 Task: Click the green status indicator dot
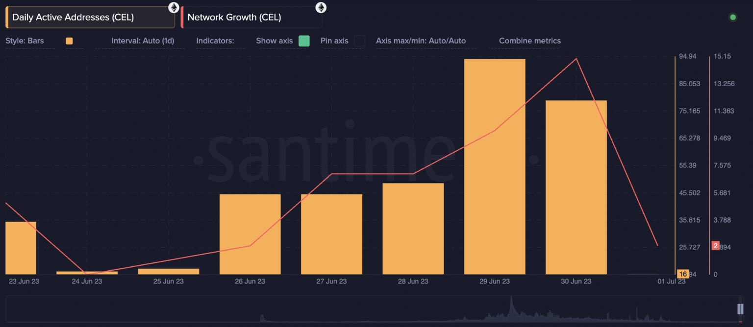click(732, 17)
